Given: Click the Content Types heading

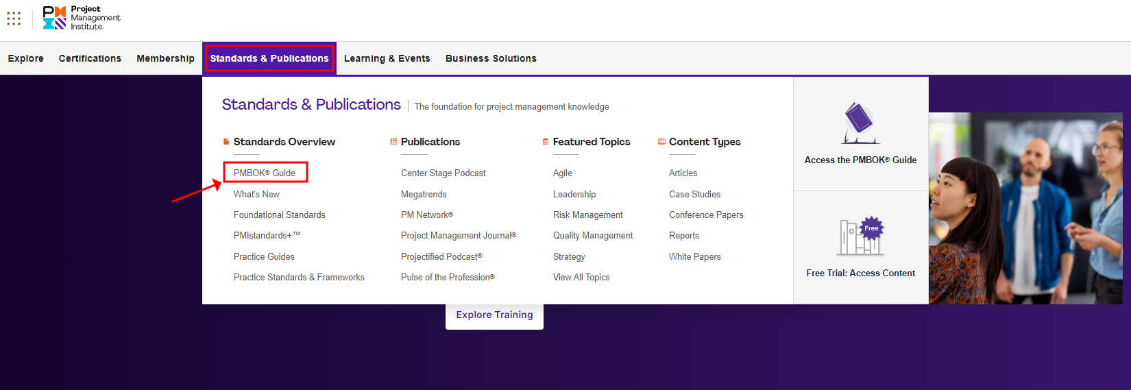Looking at the screenshot, I should [x=705, y=142].
